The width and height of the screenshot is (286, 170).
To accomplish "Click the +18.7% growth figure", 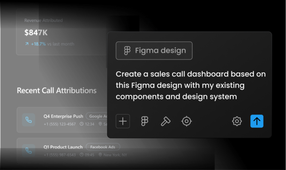I will pyautogui.click(x=38, y=44).
